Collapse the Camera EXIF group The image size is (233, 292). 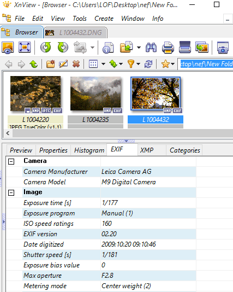pyautogui.click(x=11, y=161)
